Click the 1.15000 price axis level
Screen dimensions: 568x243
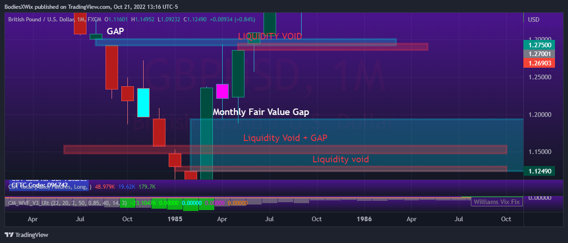[x=539, y=152]
